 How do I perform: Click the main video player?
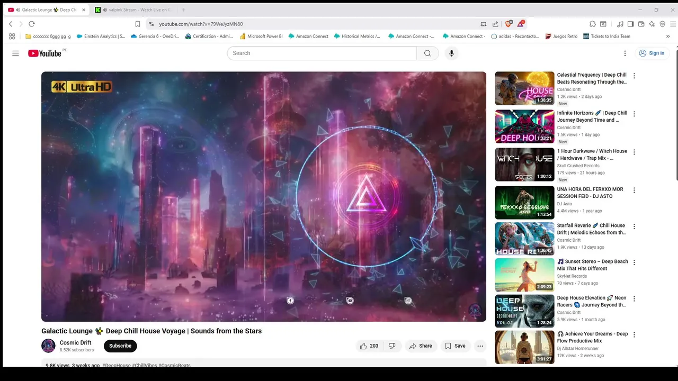[264, 196]
